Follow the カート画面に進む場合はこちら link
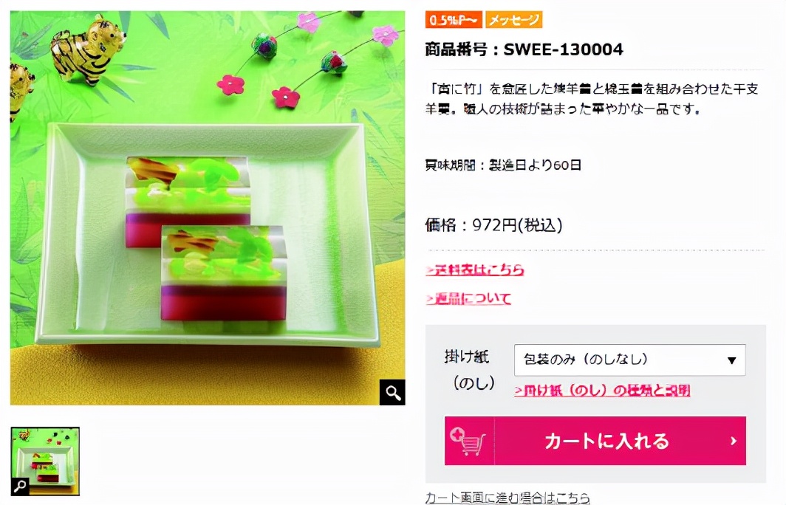 tap(508, 498)
